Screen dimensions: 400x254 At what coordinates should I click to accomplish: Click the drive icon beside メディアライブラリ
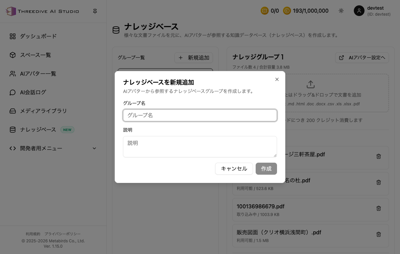click(13, 111)
